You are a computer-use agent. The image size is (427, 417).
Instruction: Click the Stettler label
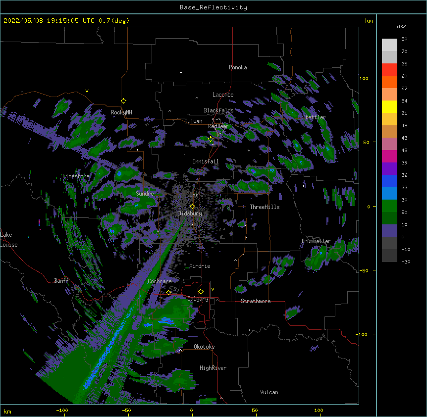coord(314,117)
